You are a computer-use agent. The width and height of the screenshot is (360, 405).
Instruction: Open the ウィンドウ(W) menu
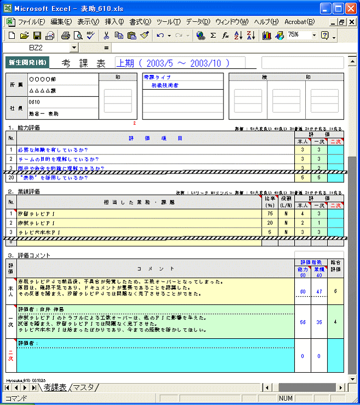click(232, 22)
